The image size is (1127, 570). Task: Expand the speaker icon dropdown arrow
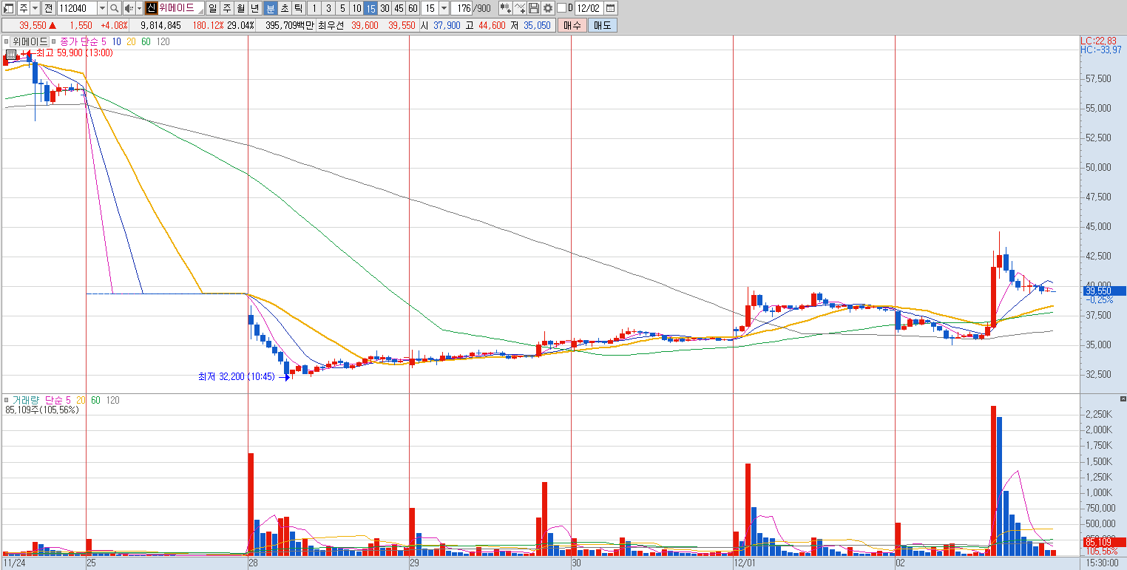(139, 8)
